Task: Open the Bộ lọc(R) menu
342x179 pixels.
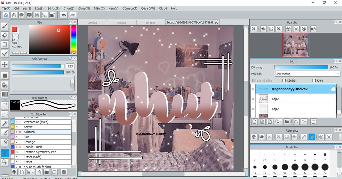Action: (x=53, y=8)
